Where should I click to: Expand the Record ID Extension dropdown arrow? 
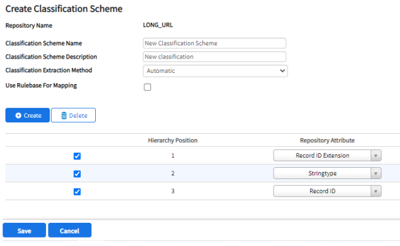376,155
